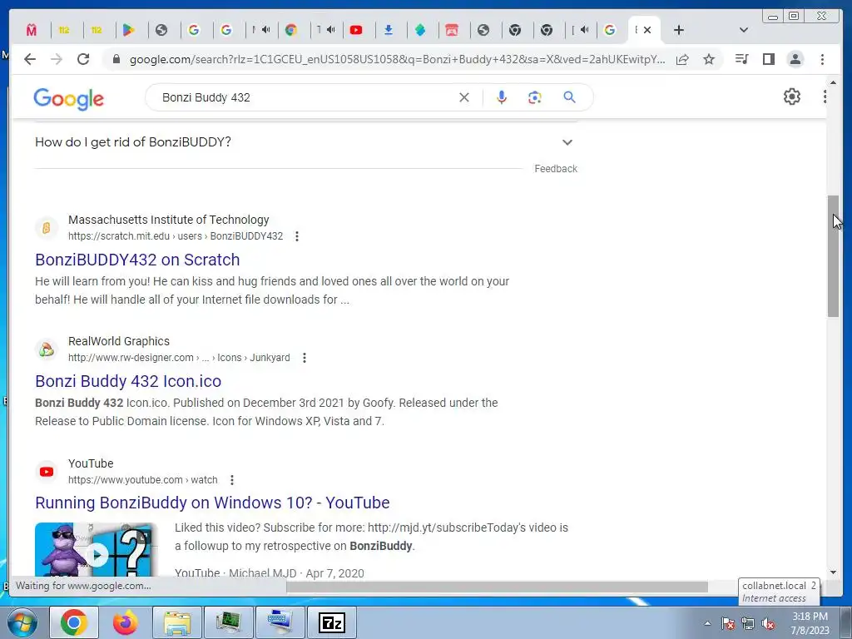Open Google quick settings gear
This screenshot has height=639, width=852.
[792, 97]
